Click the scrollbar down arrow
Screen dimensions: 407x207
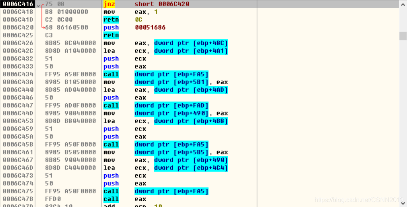pyautogui.click(x=403, y=203)
